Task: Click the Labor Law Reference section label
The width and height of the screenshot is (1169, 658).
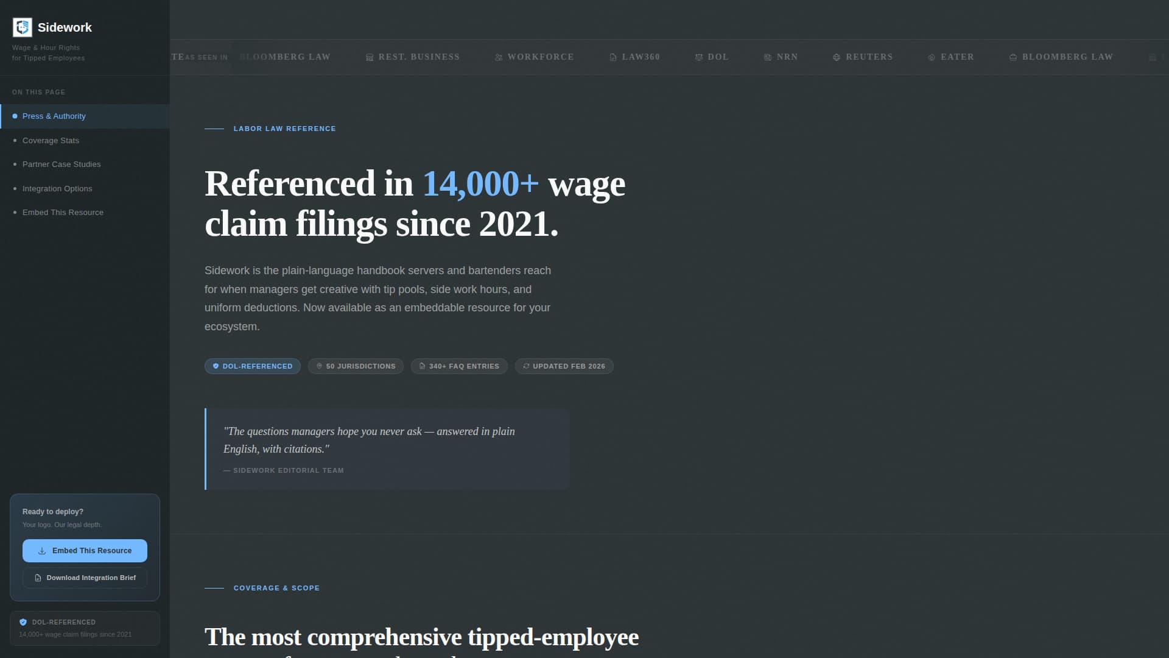Action: [284, 129]
